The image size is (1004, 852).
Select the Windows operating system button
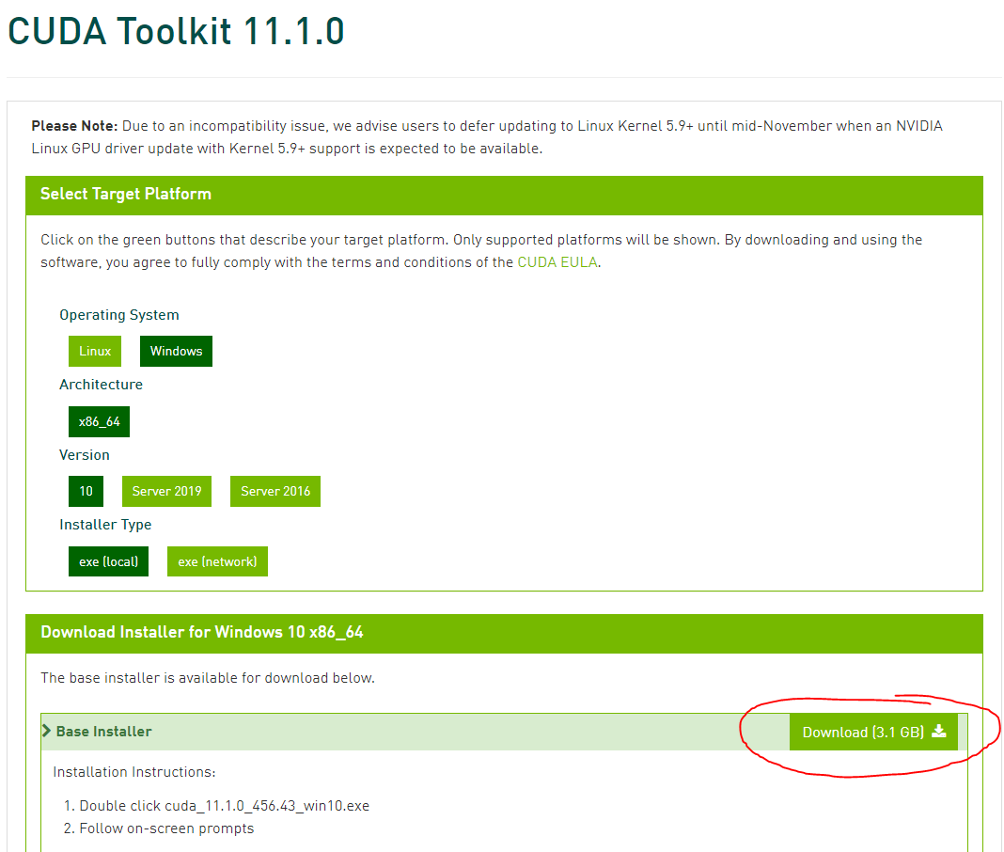tap(176, 351)
